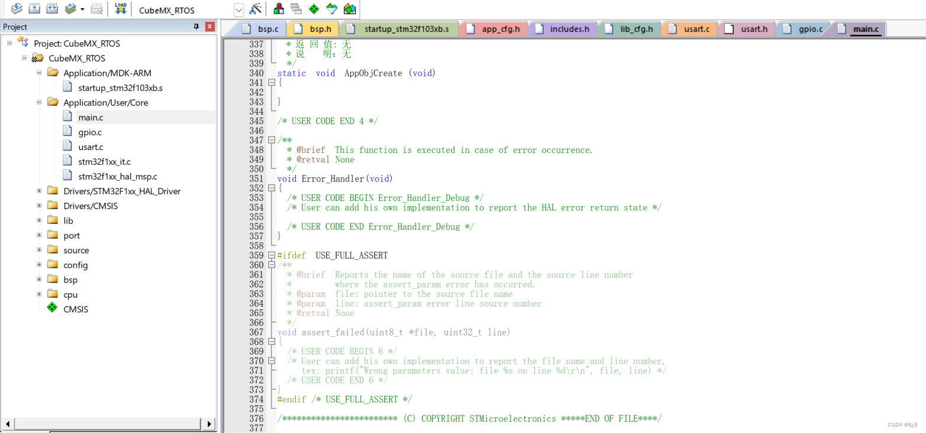Select stm32f1xx_it.c in the project tree
Image resolution: width=926 pixels, height=433 pixels.
104,162
